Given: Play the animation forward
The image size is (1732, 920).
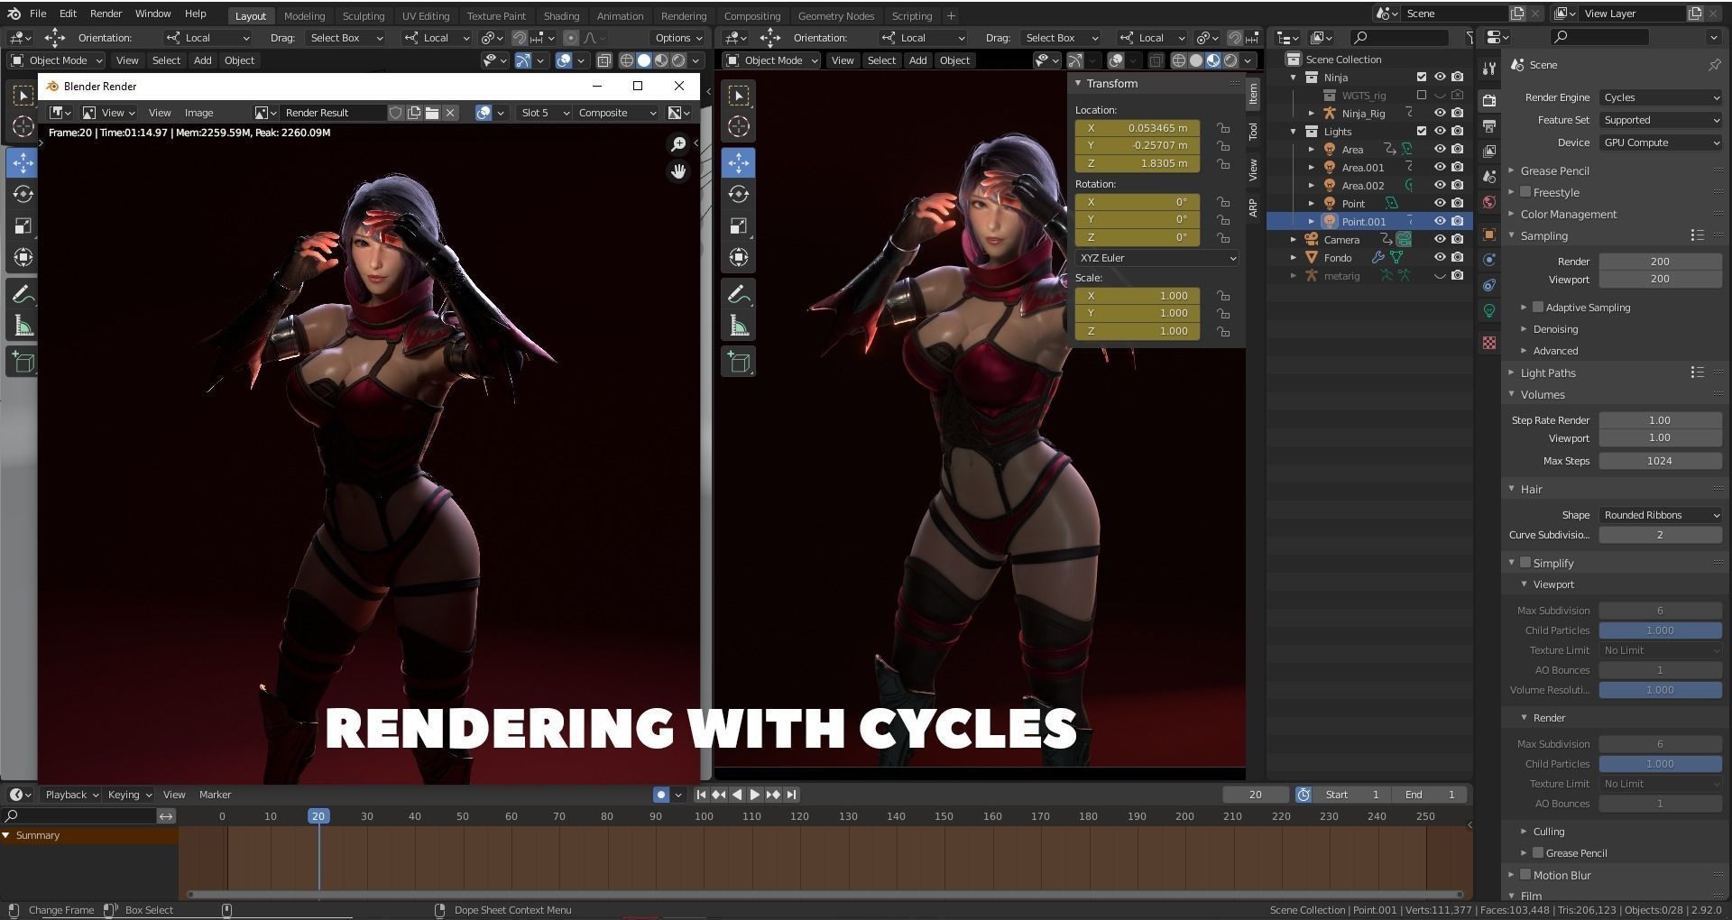Looking at the screenshot, I should pos(755,795).
